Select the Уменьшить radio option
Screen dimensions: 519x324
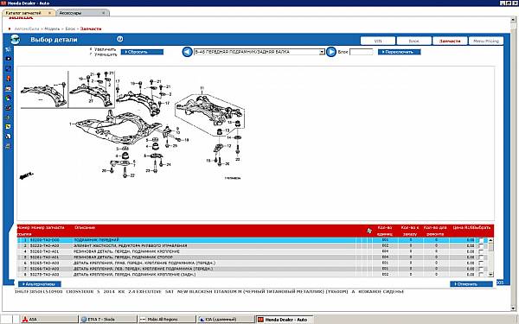[91, 54]
